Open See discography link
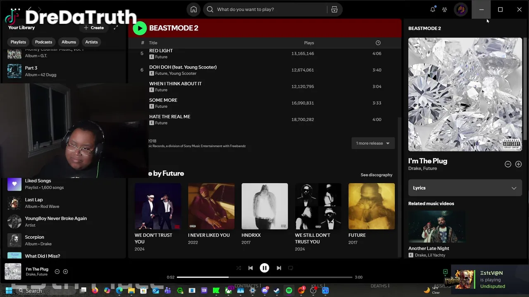This screenshot has width=529, height=297. pyautogui.click(x=376, y=175)
